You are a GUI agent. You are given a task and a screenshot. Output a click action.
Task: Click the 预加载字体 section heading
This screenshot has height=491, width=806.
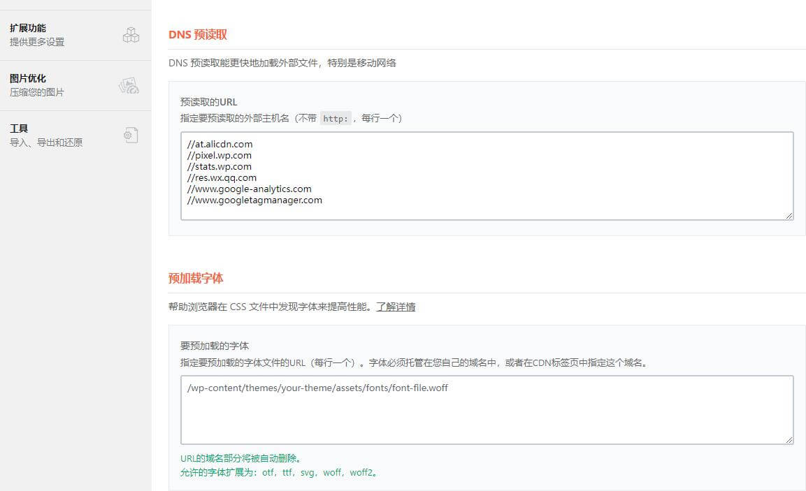point(196,278)
